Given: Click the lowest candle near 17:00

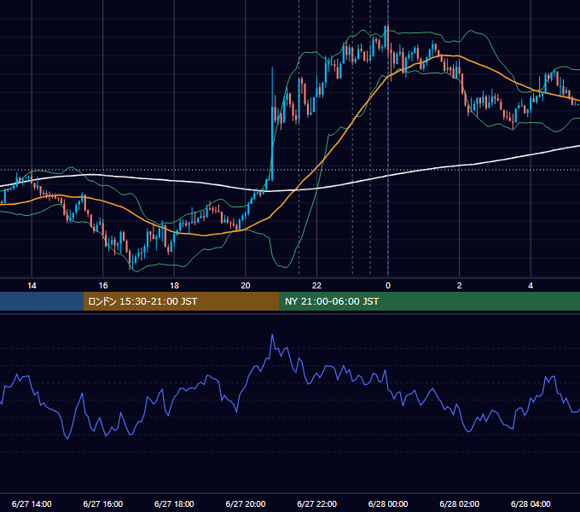Looking at the screenshot, I should tap(130, 259).
